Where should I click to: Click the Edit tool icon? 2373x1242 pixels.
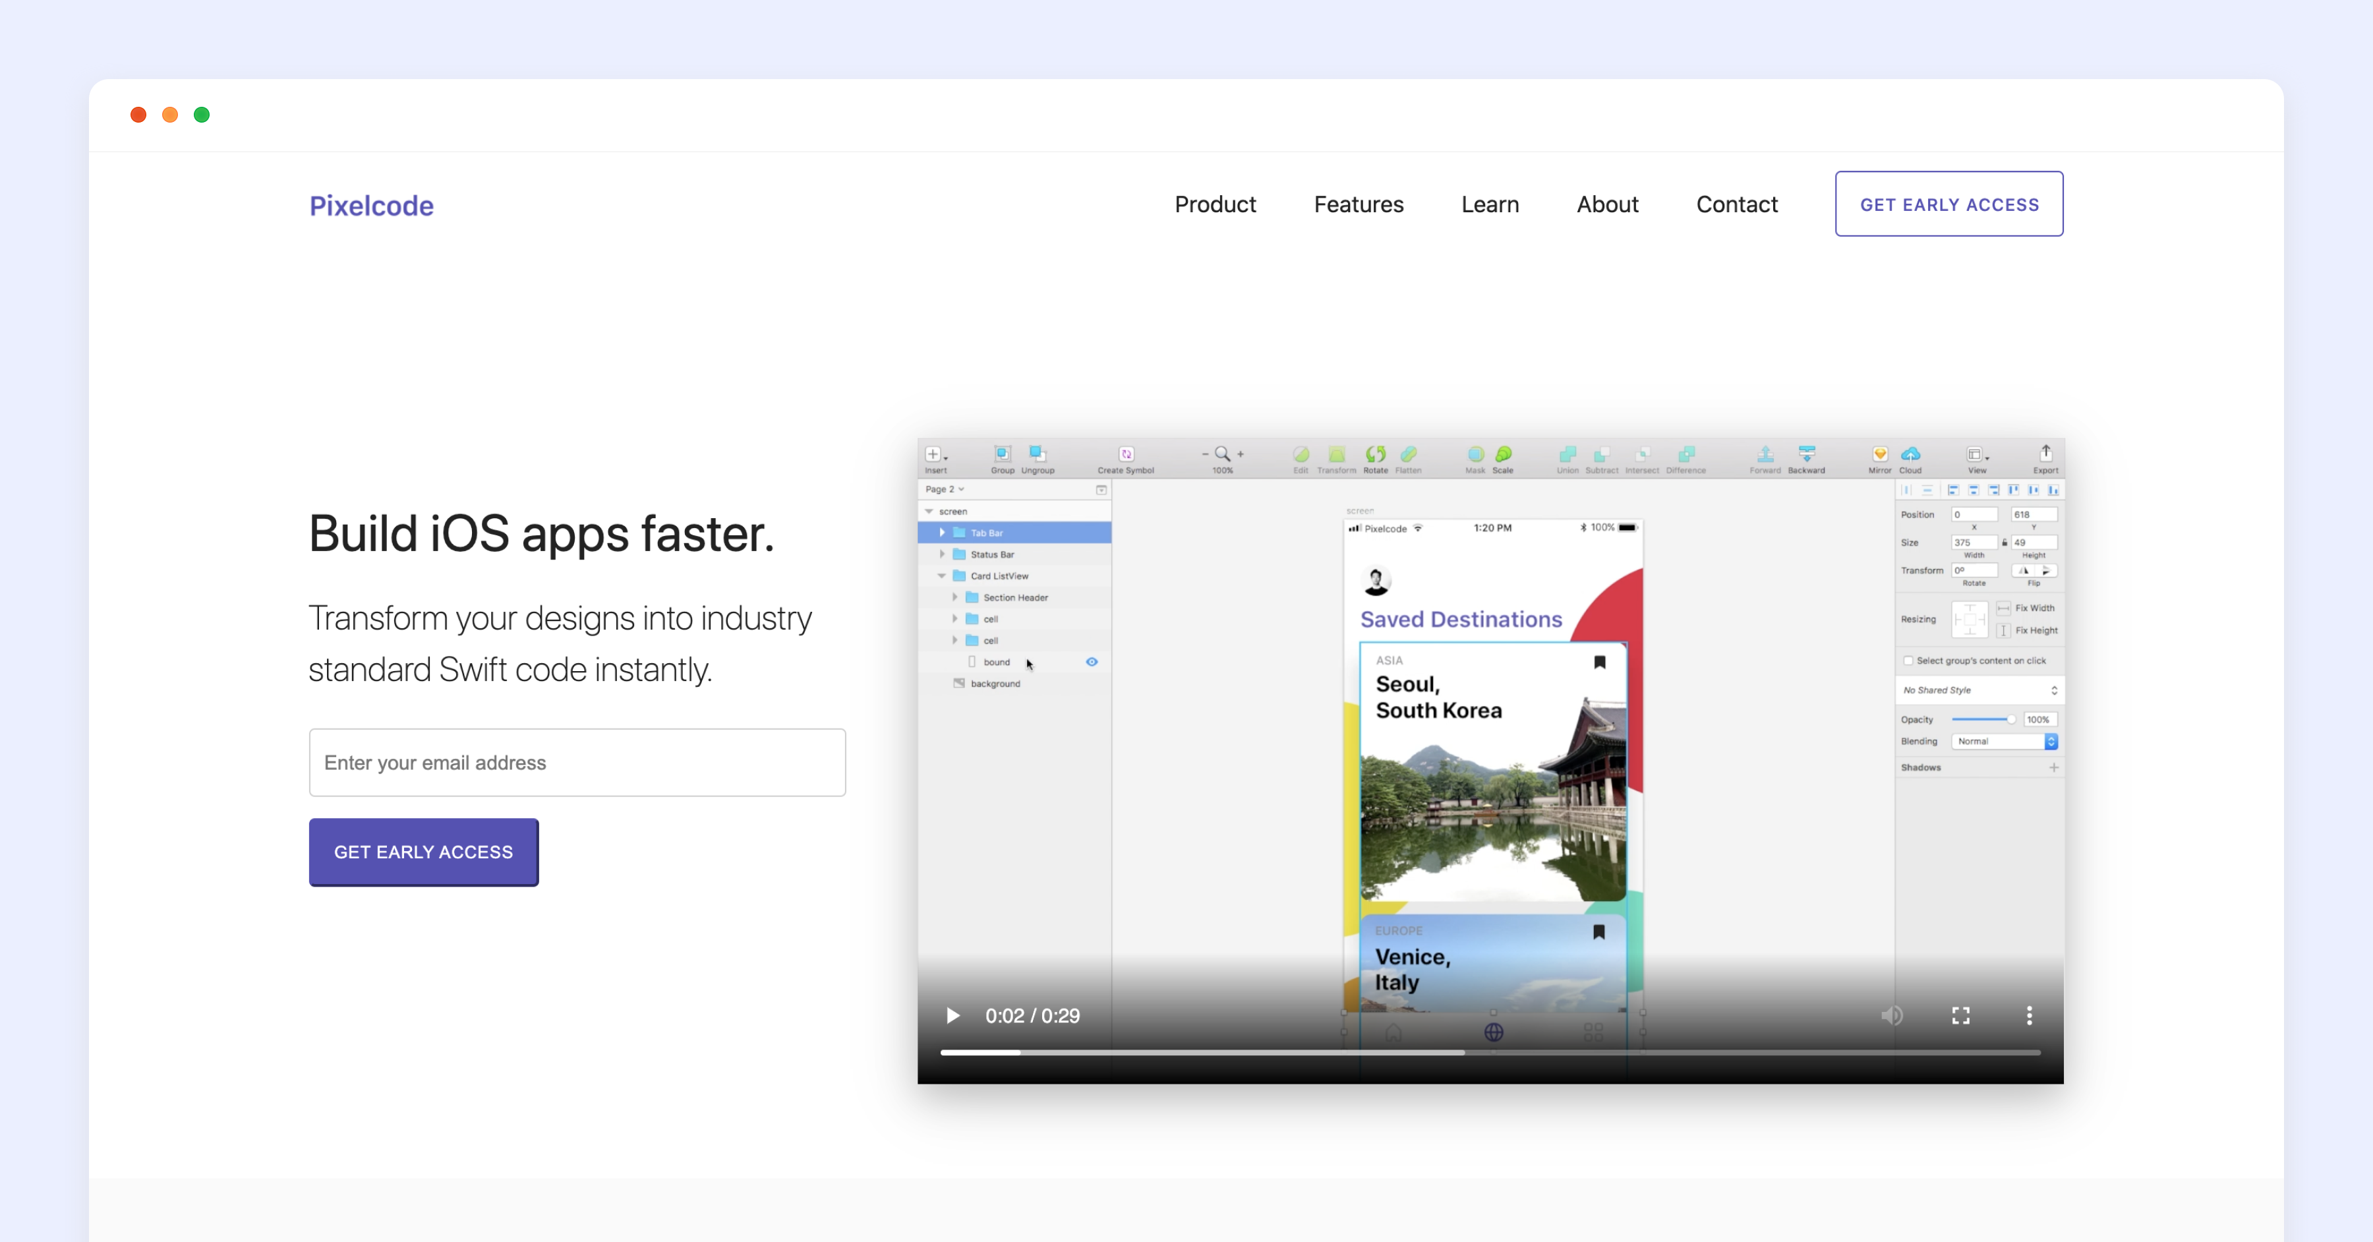point(1301,454)
